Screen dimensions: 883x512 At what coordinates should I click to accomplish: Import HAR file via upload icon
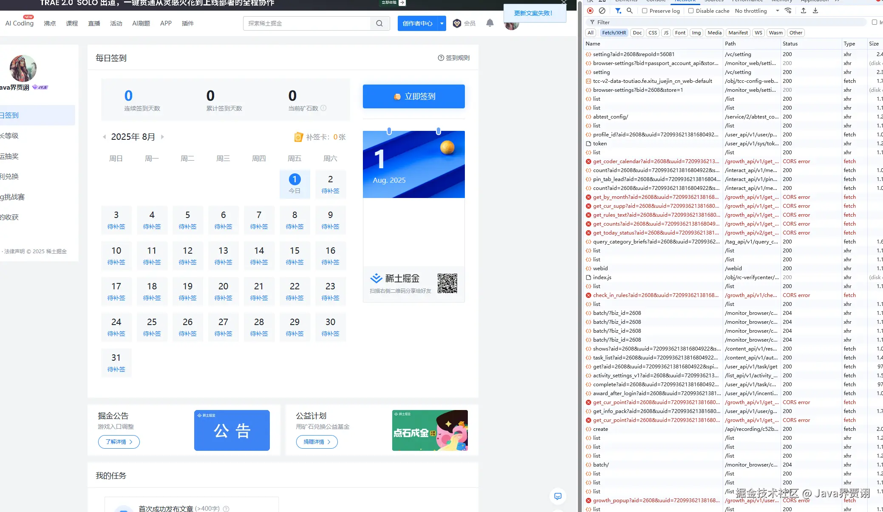(x=803, y=11)
